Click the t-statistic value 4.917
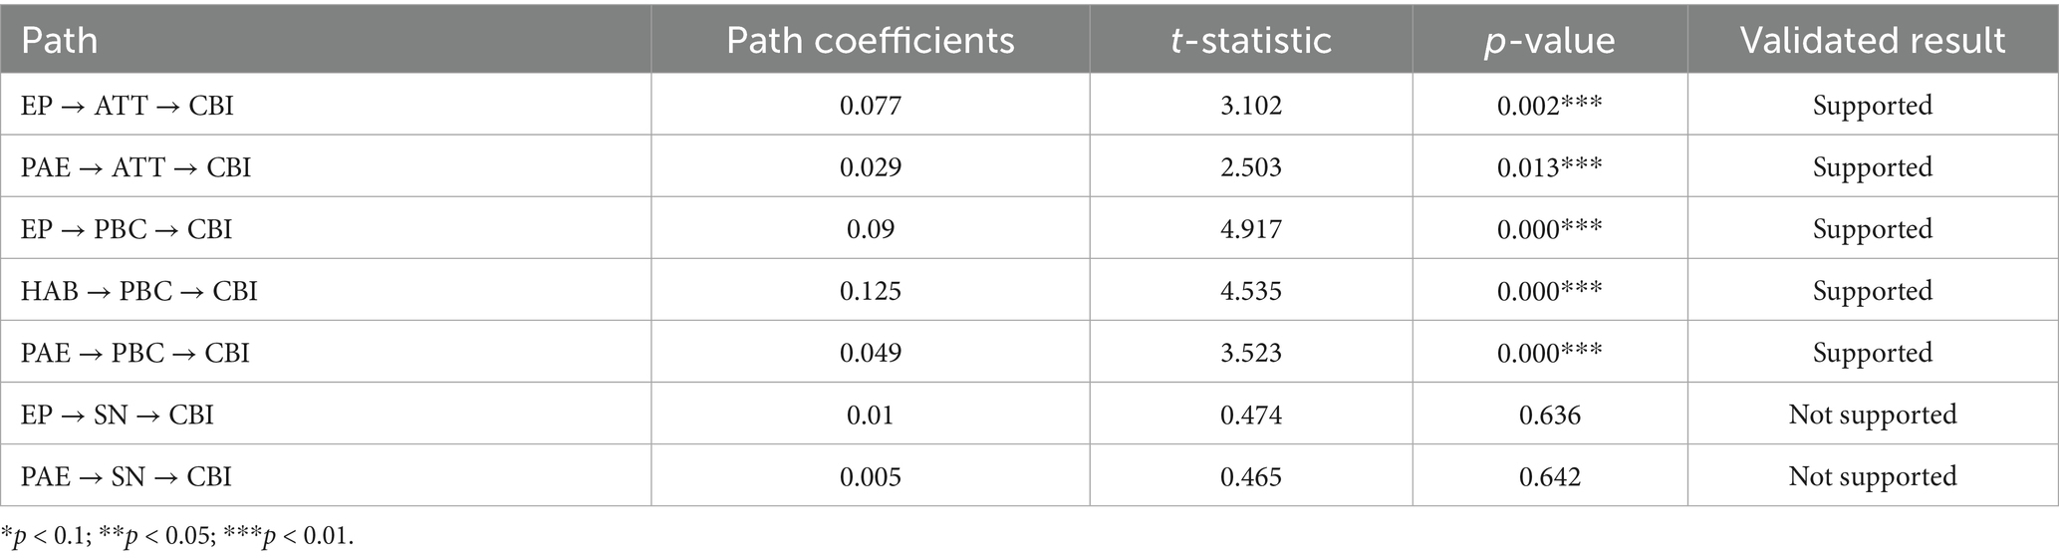Viewport: 2059px width, 560px height. click(1250, 229)
